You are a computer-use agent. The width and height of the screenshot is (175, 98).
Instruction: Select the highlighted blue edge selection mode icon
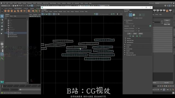tap(130, 15)
